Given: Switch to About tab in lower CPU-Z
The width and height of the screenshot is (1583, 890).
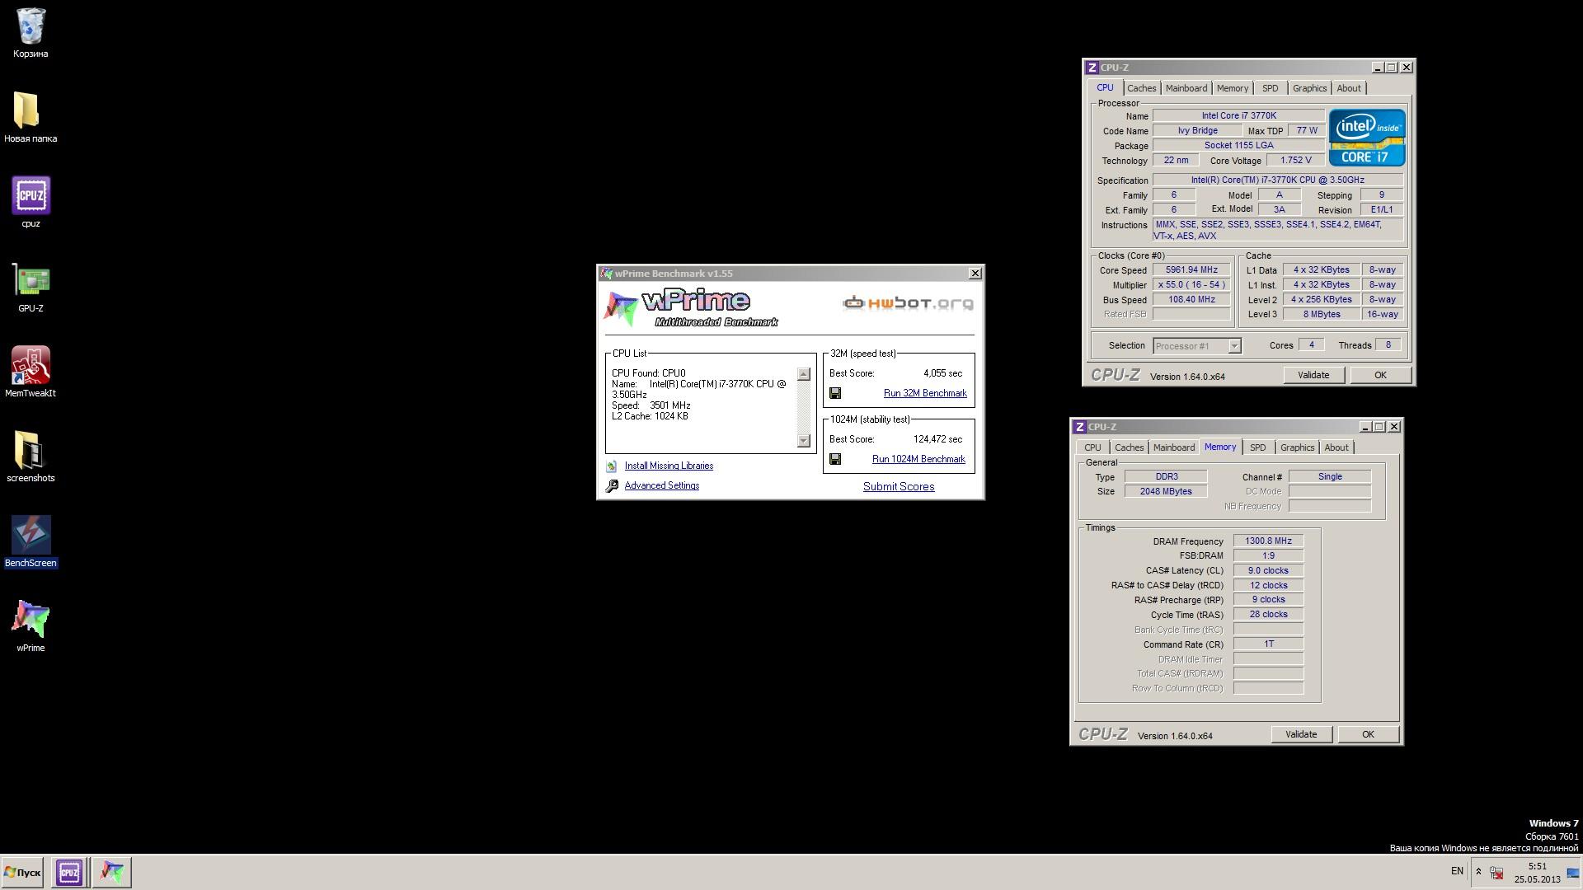Looking at the screenshot, I should click(x=1336, y=447).
